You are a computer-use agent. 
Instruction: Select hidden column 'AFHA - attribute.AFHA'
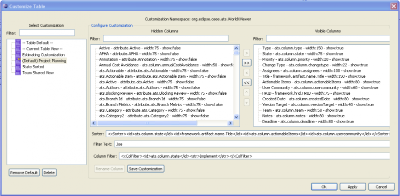(139, 53)
